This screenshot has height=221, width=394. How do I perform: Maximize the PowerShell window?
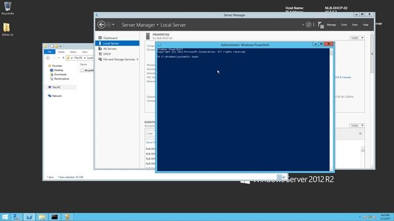click(321, 44)
